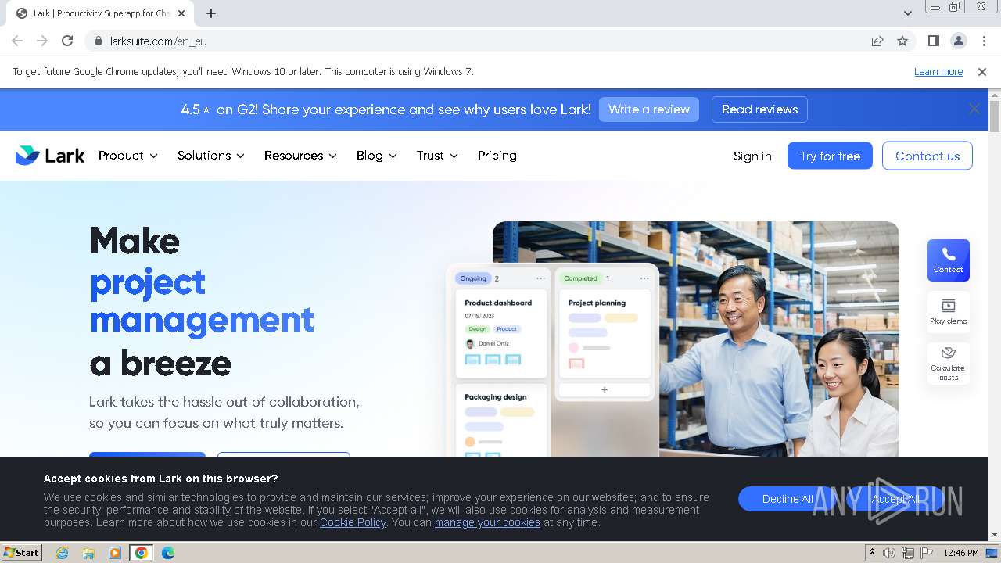Open the Contact phone widget

[x=948, y=260]
